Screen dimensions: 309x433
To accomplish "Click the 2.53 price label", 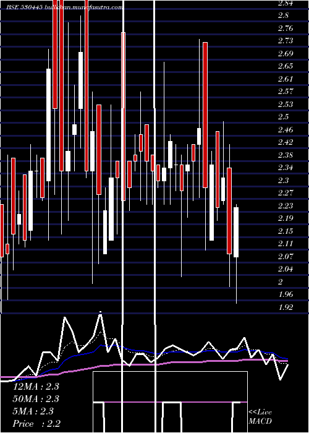I will pyautogui.click(x=286, y=104).
